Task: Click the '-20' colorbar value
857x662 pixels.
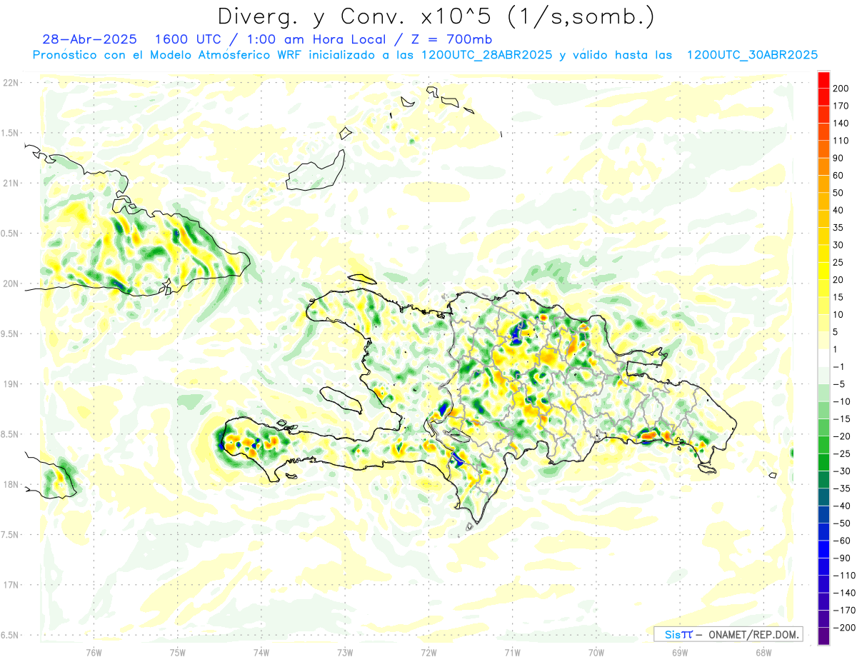Action: point(841,436)
